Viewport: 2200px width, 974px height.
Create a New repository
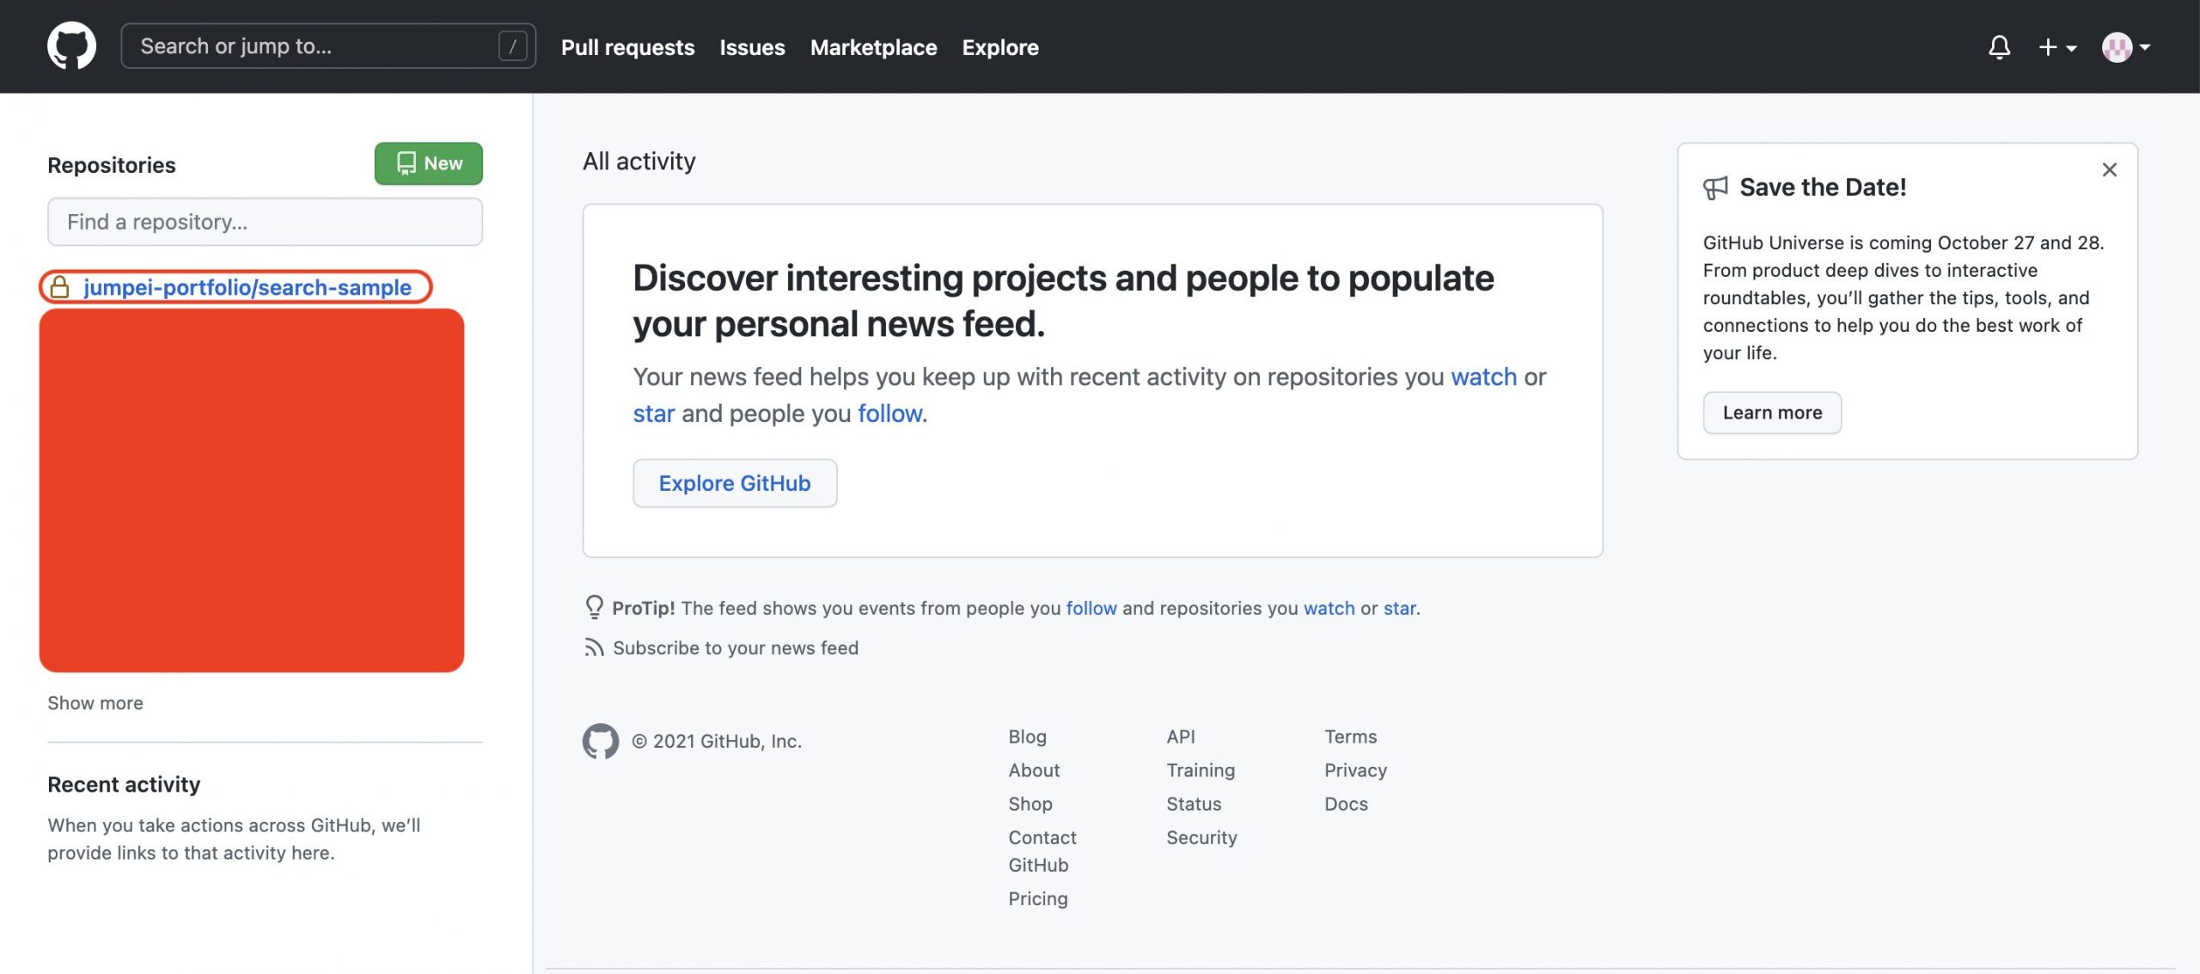pyautogui.click(x=428, y=163)
